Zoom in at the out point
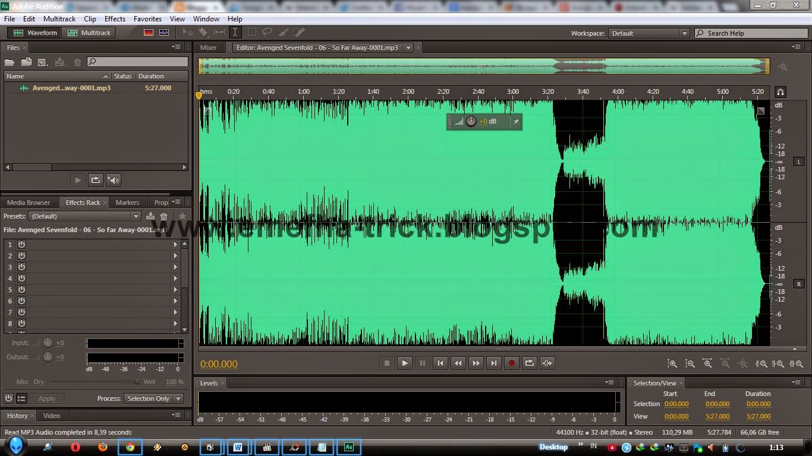 click(x=779, y=363)
